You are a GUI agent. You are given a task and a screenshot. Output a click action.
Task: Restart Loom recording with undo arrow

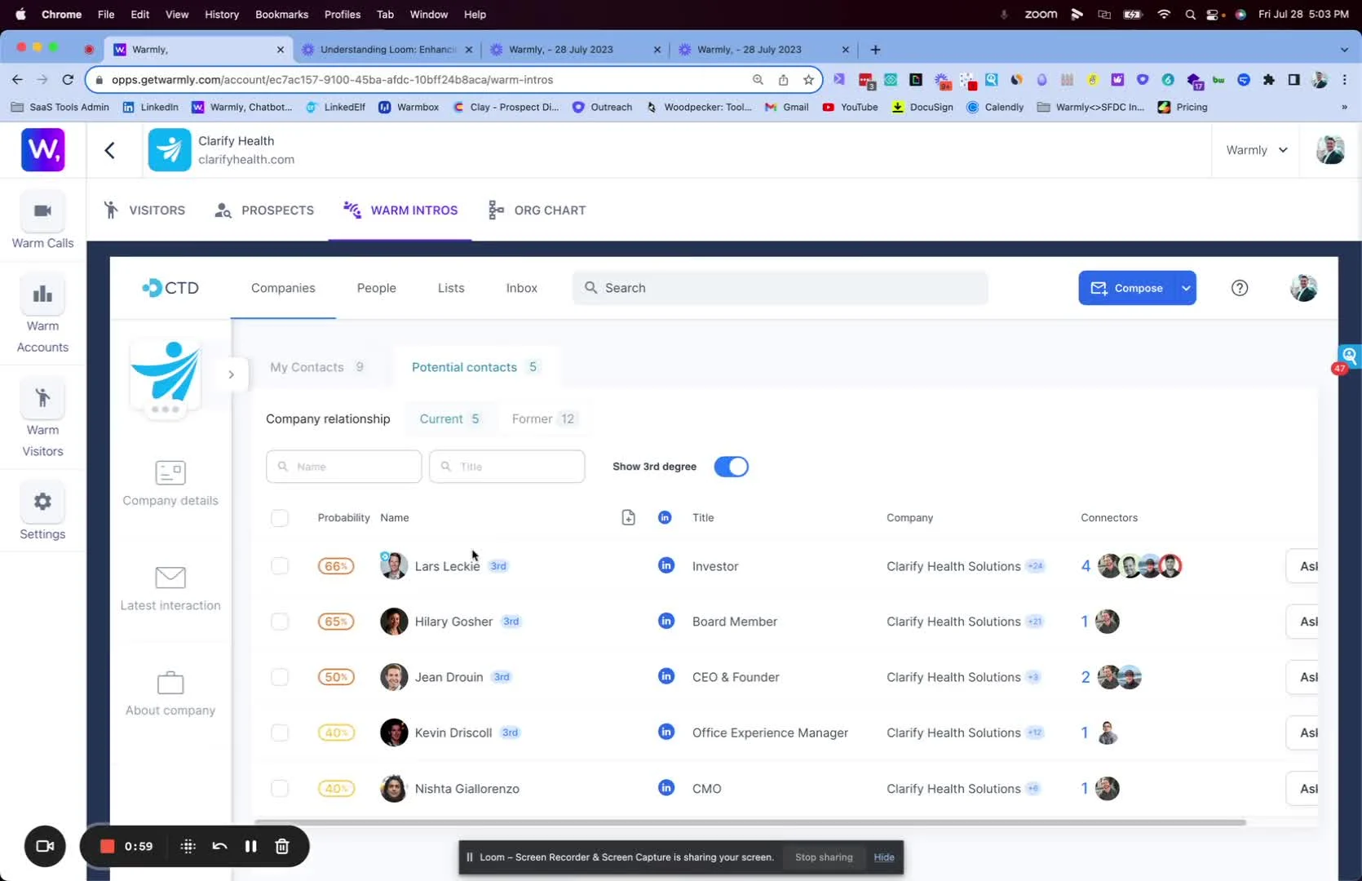219,846
